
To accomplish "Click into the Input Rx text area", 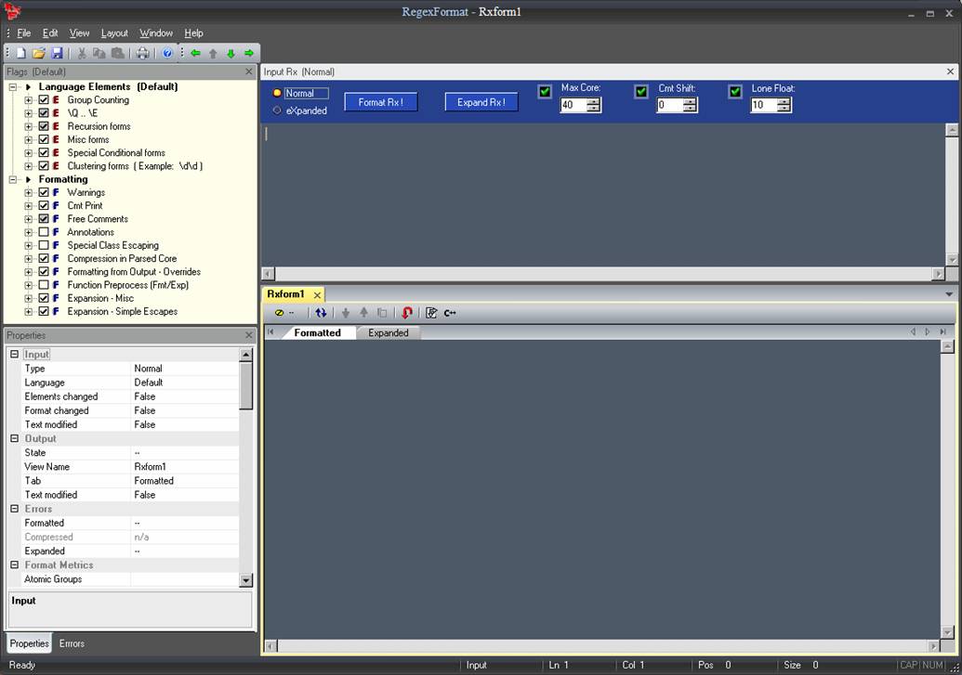I will click(x=604, y=194).
